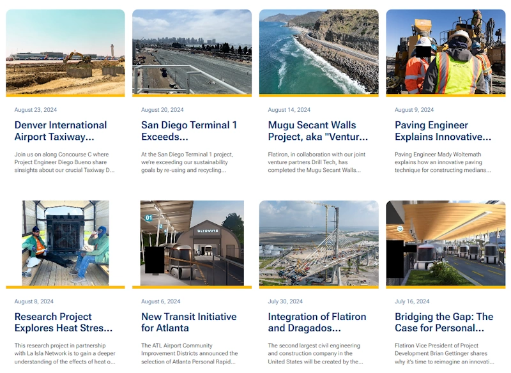Click the August 23, 2024 date
Screen dimensions: 511x373
36,110
